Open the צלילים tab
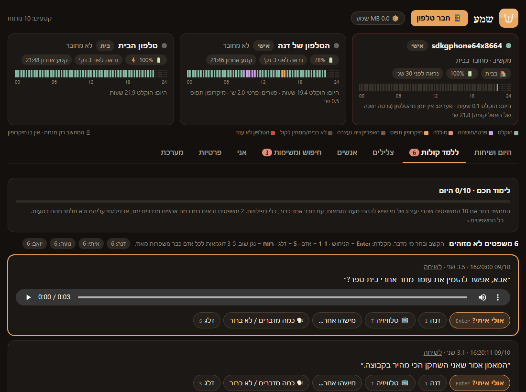This screenshot has width=526, height=392. [x=383, y=152]
